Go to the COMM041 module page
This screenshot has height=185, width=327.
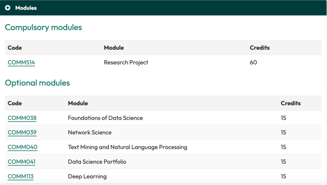(x=22, y=162)
